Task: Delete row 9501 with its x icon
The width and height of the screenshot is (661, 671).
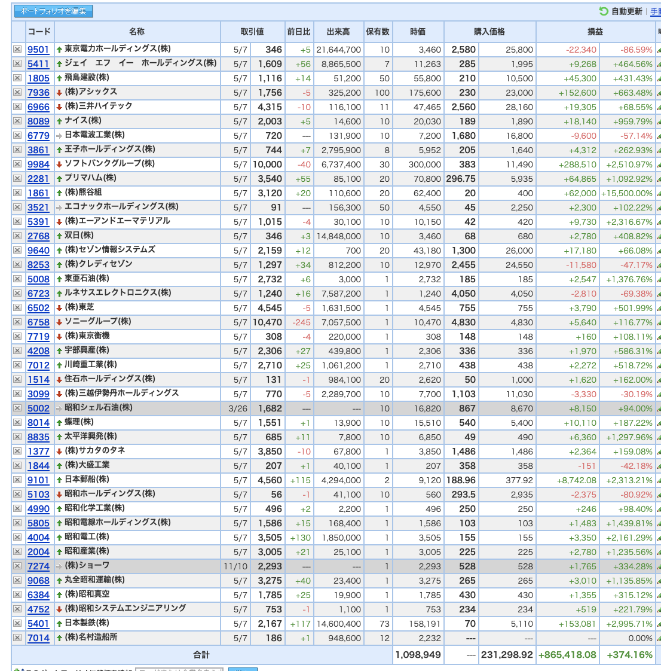Action: click(x=17, y=49)
